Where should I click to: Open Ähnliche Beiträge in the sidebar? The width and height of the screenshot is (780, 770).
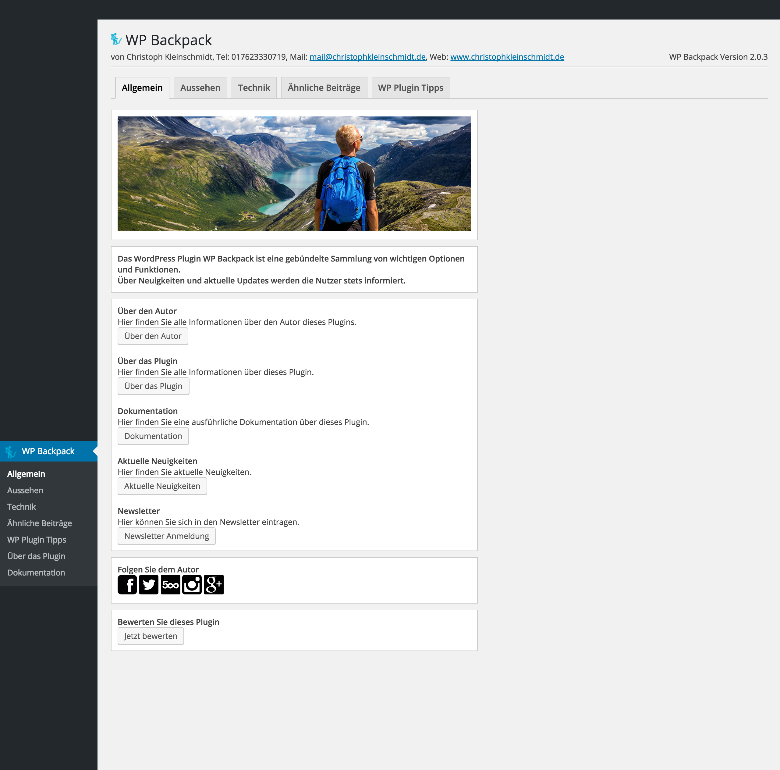click(x=40, y=523)
